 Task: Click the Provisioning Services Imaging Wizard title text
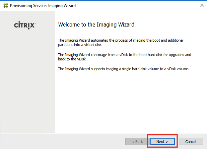coord(43,6)
